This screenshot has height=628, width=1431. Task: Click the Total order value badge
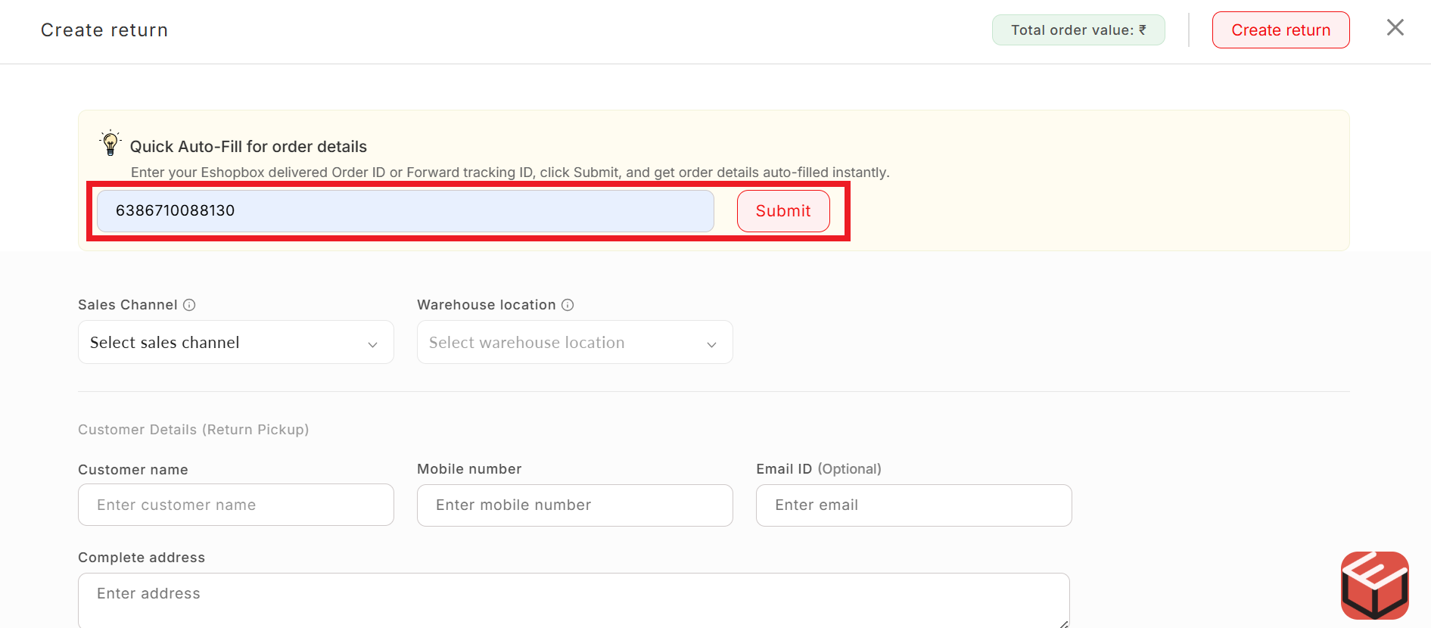[x=1078, y=30]
